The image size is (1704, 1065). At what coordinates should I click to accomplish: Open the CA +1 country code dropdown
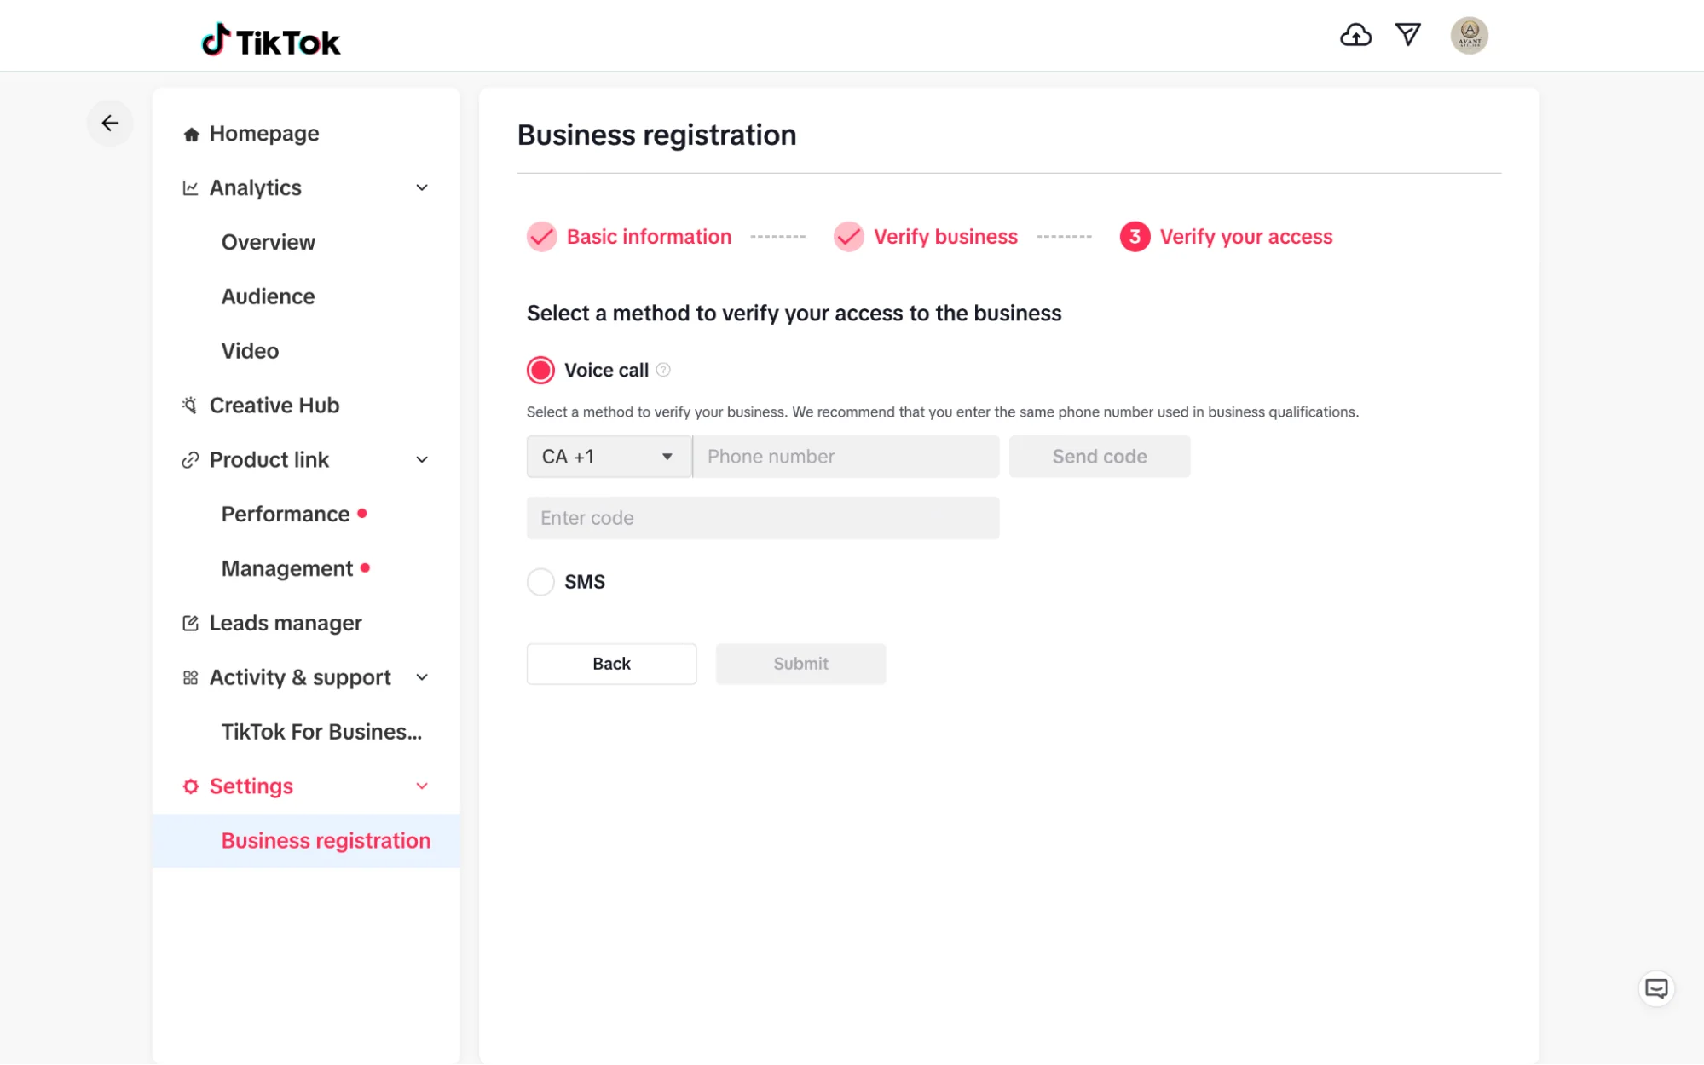pos(609,457)
